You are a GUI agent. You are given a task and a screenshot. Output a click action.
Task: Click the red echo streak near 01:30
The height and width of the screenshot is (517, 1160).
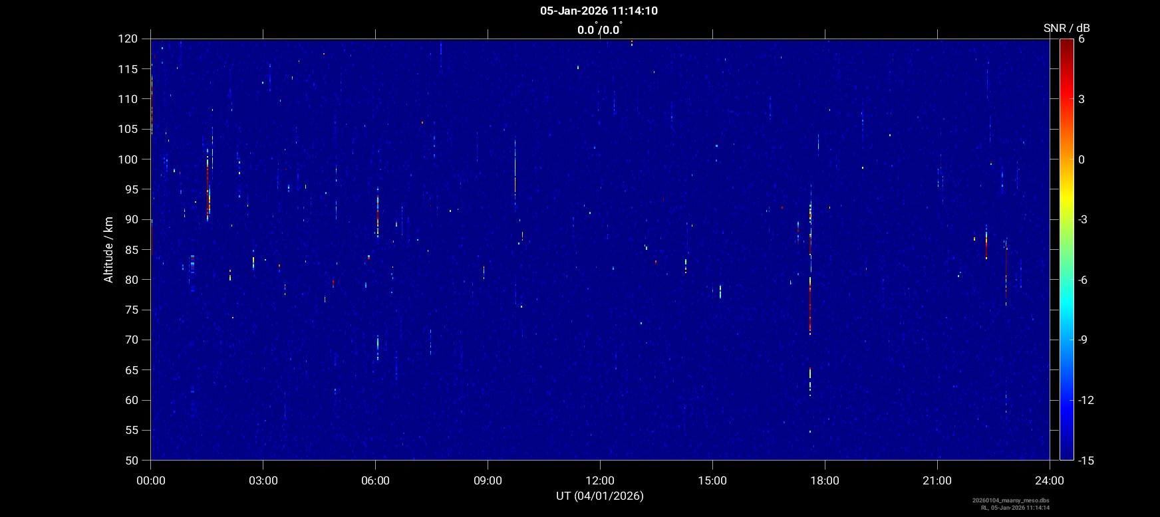(208, 186)
